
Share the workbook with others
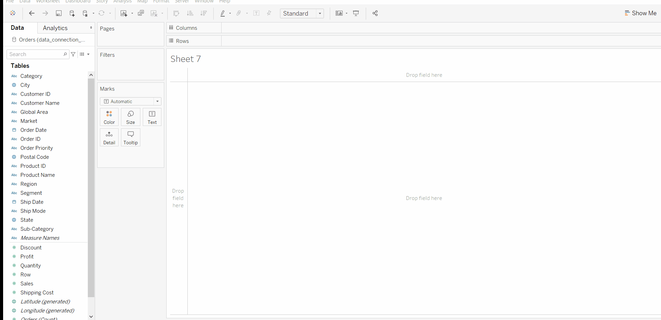375,13
